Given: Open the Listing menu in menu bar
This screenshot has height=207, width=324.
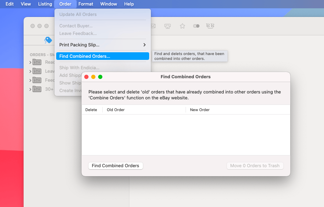Looking at the screenshot, I should [x=45, y=4].
